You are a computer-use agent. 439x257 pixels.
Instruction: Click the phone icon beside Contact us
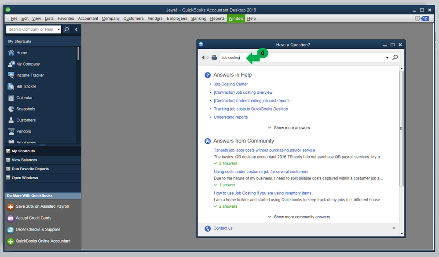click(x=208, y=228)
